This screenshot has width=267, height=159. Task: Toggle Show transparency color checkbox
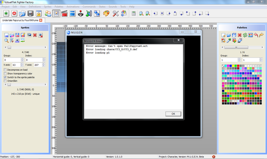5,73
